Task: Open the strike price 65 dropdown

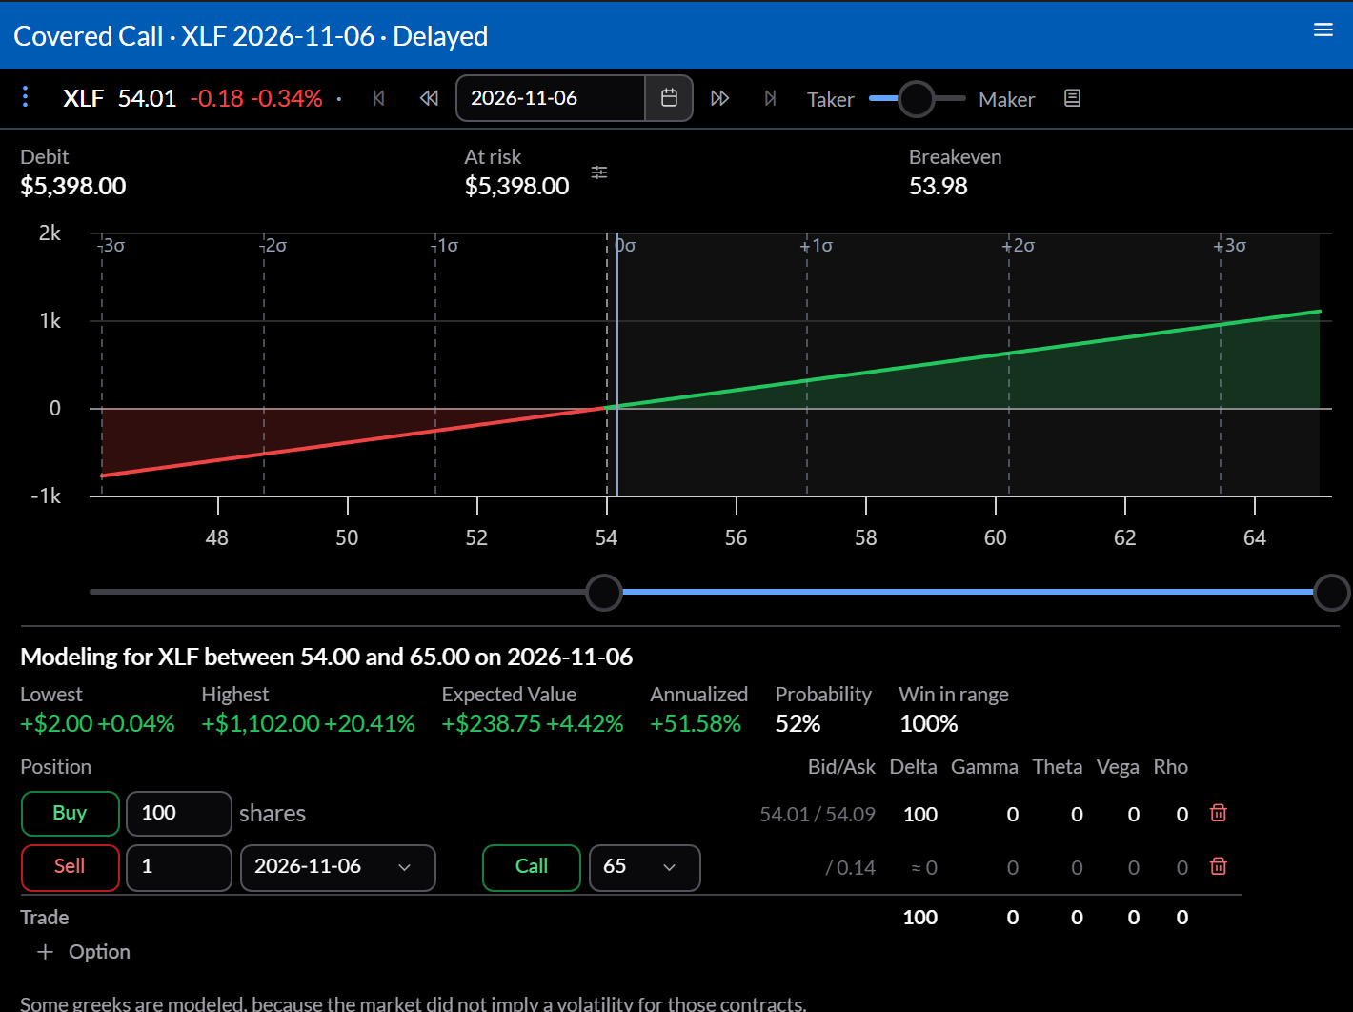Action: coord(645,867)
